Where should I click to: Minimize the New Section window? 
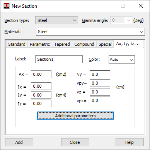pos(106,6)
